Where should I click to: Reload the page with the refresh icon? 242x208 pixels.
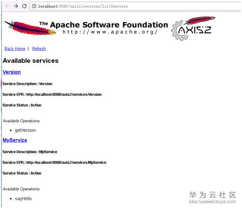(24, 6)
